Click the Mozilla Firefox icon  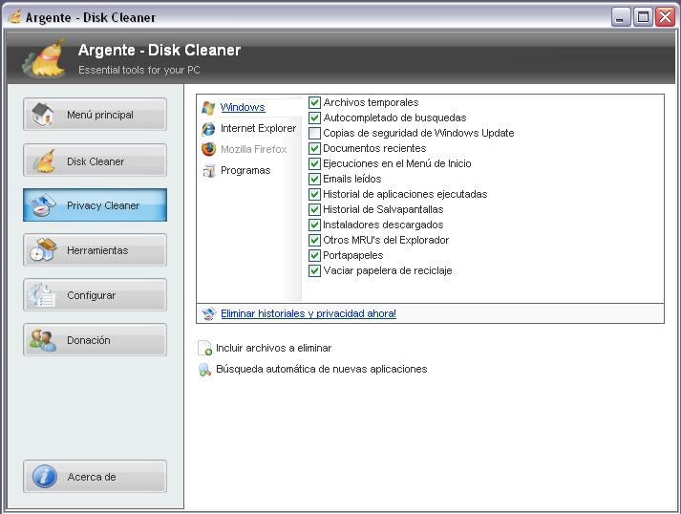point(208,149)
